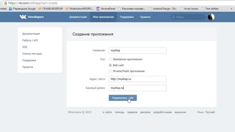Open the Разгоняем портфо bookmark
Viewport: 235px width, 132px height.
(132, 9)
